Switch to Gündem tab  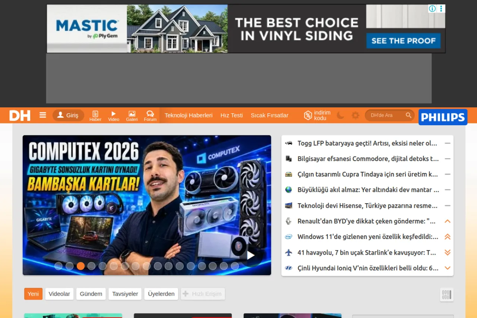click(x=91, y=294)
